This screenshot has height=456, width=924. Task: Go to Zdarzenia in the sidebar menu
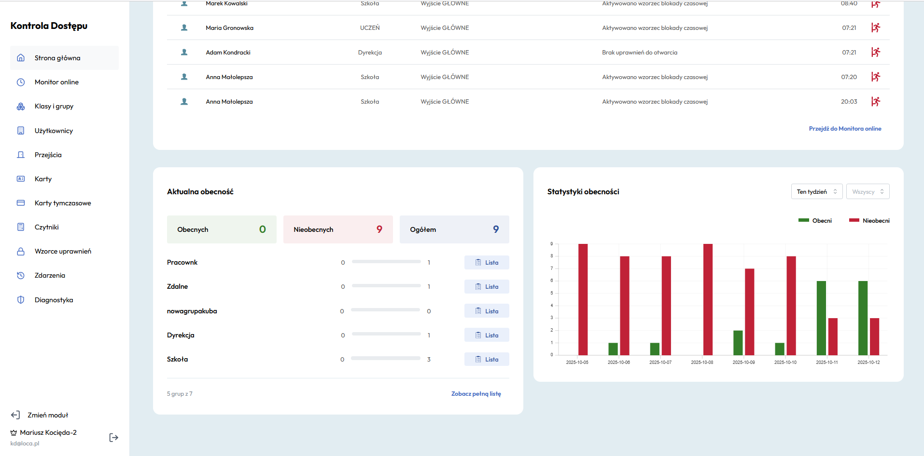50,275
